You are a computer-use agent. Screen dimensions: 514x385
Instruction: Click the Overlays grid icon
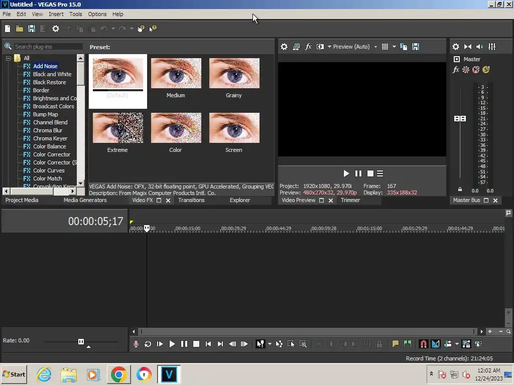click(x=385, y=47)
